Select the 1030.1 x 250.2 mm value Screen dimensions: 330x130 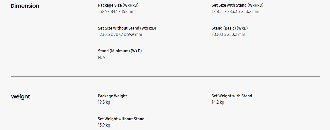[229, 34]
